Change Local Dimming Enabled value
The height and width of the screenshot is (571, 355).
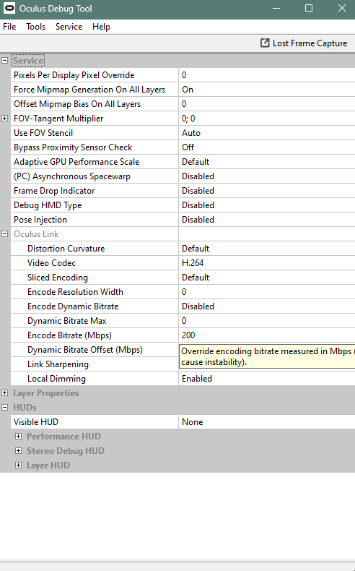click(267, 379)
